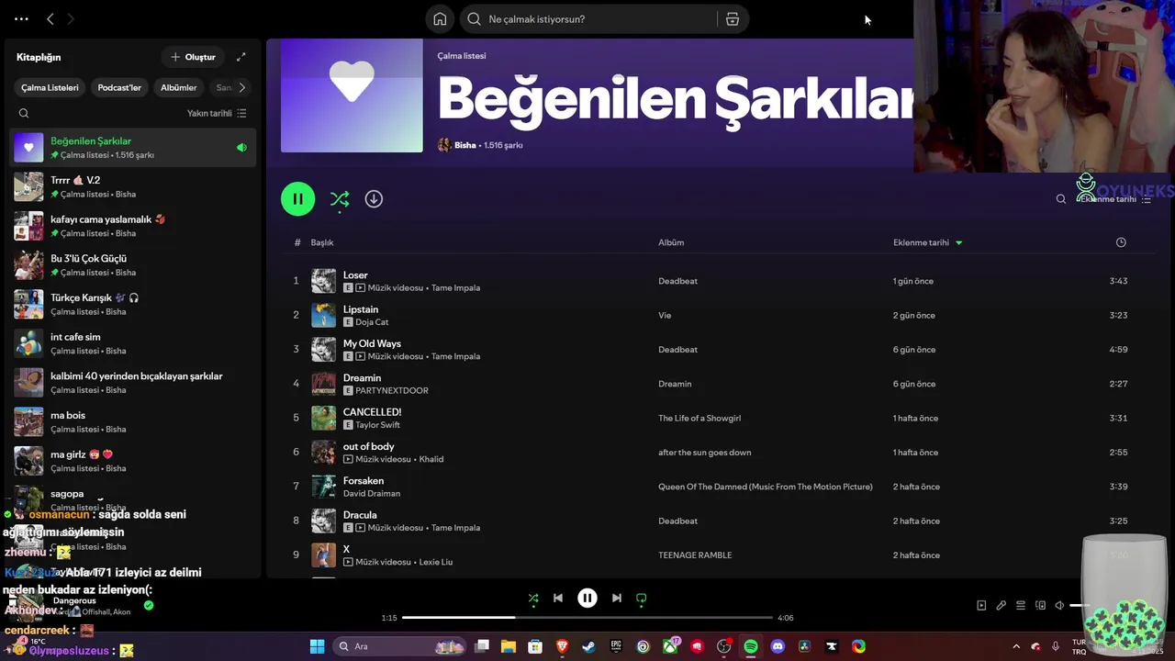Open the artist Khalid link
Viewport: 1175px width, 661px height.
(431, 459)
